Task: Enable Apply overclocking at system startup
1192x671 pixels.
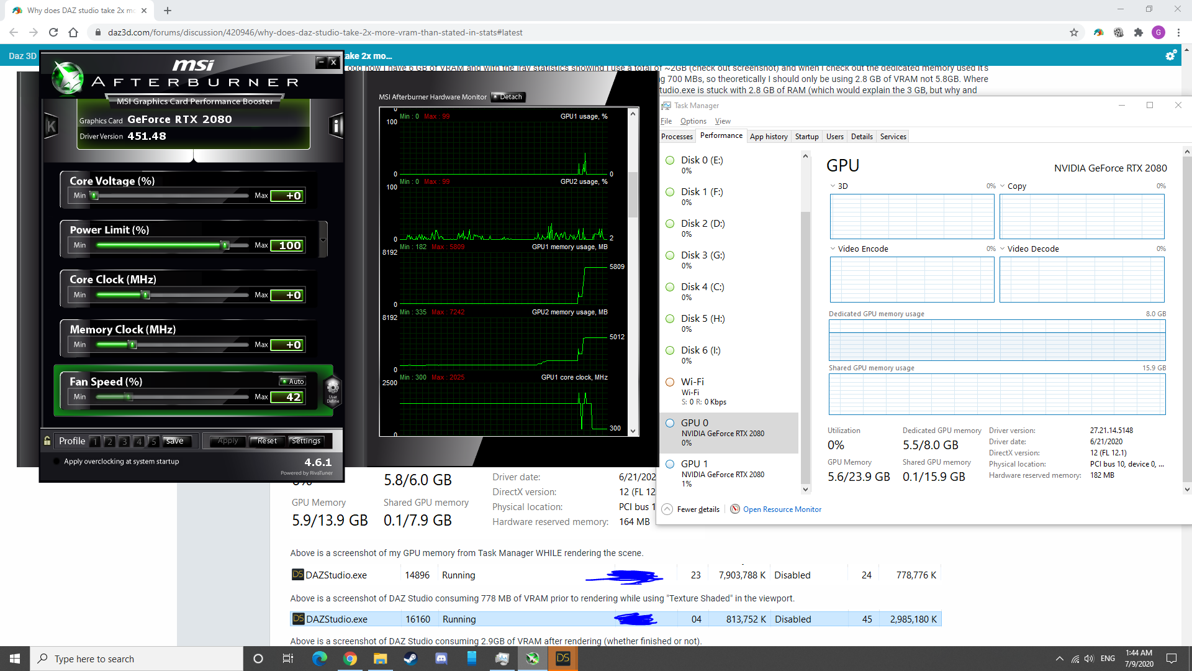Action: 57,462
